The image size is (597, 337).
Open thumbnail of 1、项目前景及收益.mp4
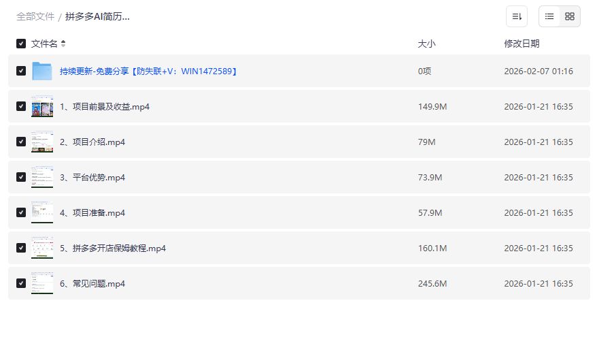pyautogui.click(x=42, y=106)
